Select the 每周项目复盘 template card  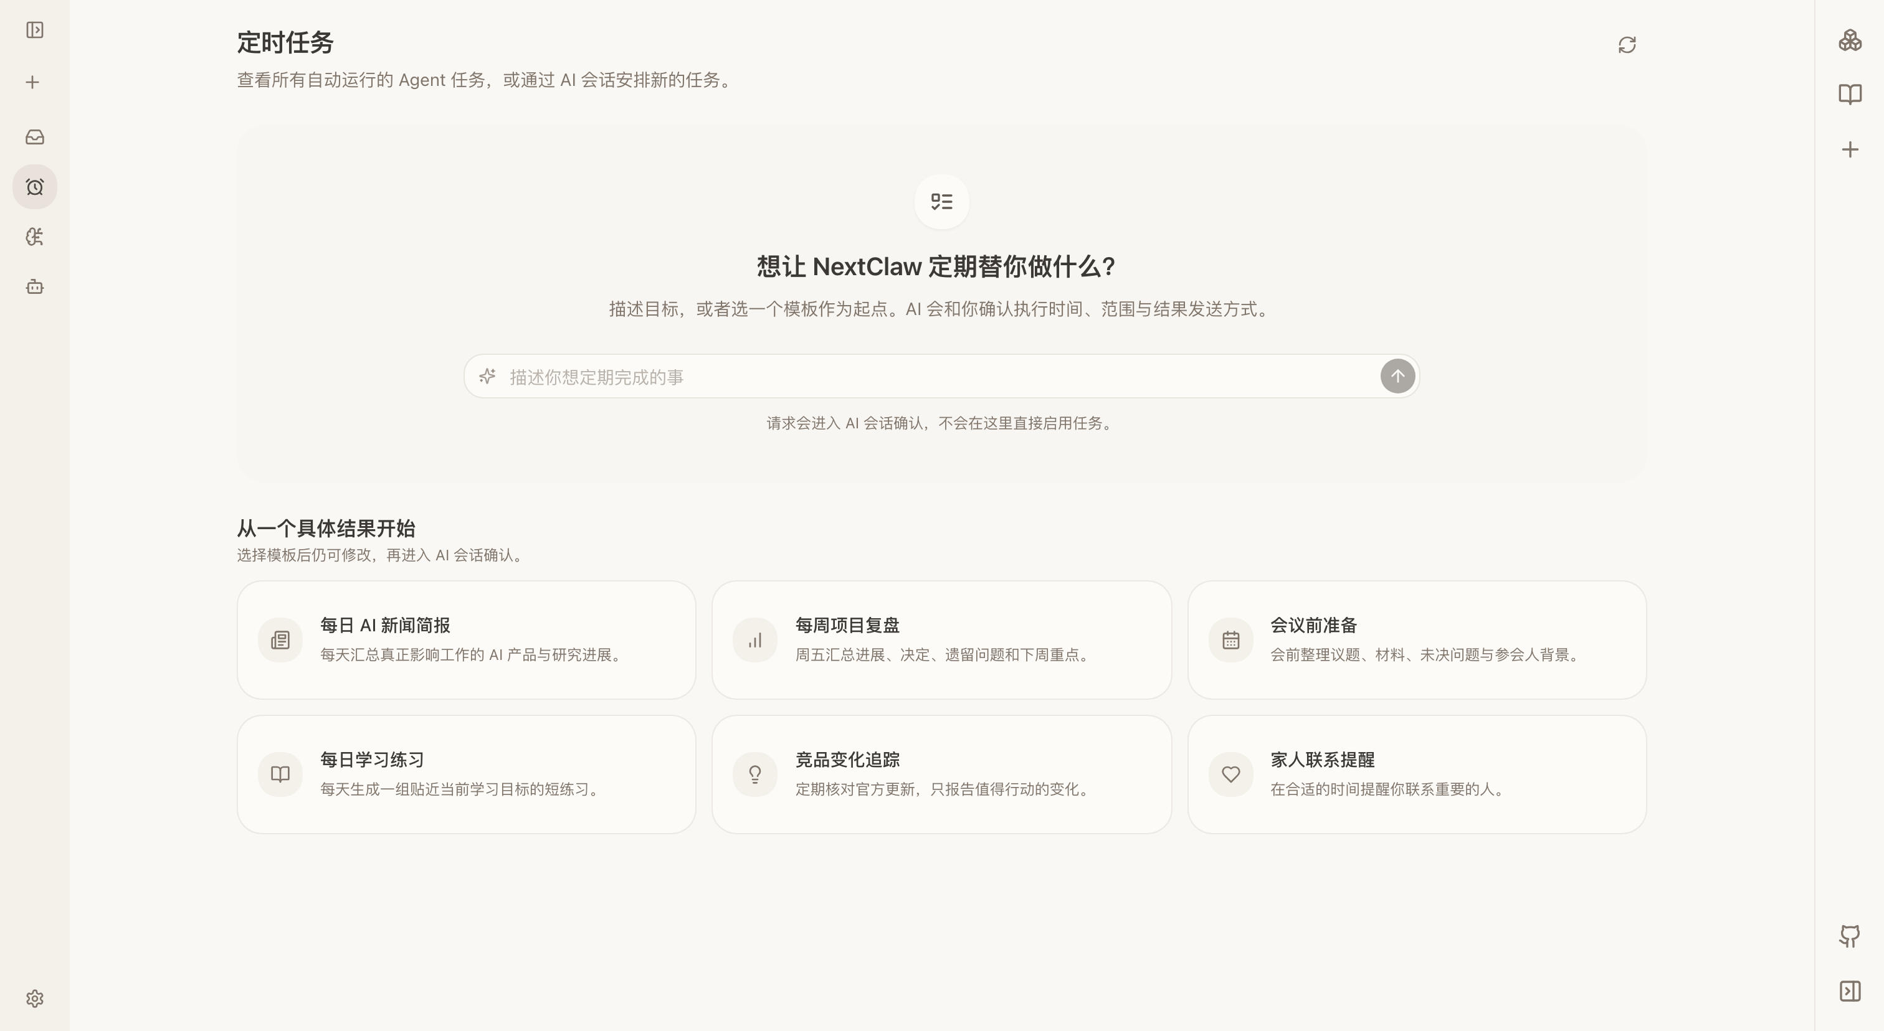pos(941,640)
